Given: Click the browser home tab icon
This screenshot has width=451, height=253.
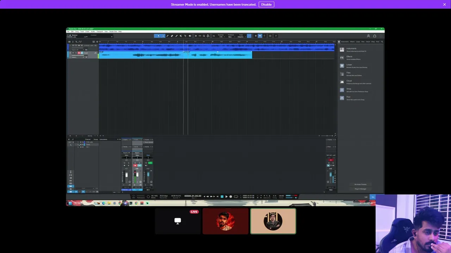Looking at the screenshot, I should (x=339, y=42).
